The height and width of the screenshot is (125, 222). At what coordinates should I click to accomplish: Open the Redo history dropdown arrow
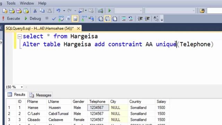(75, 11)
